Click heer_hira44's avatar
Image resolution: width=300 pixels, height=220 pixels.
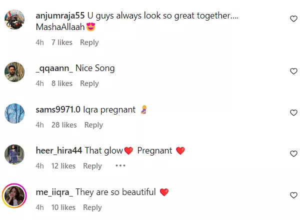coord(14,154)
